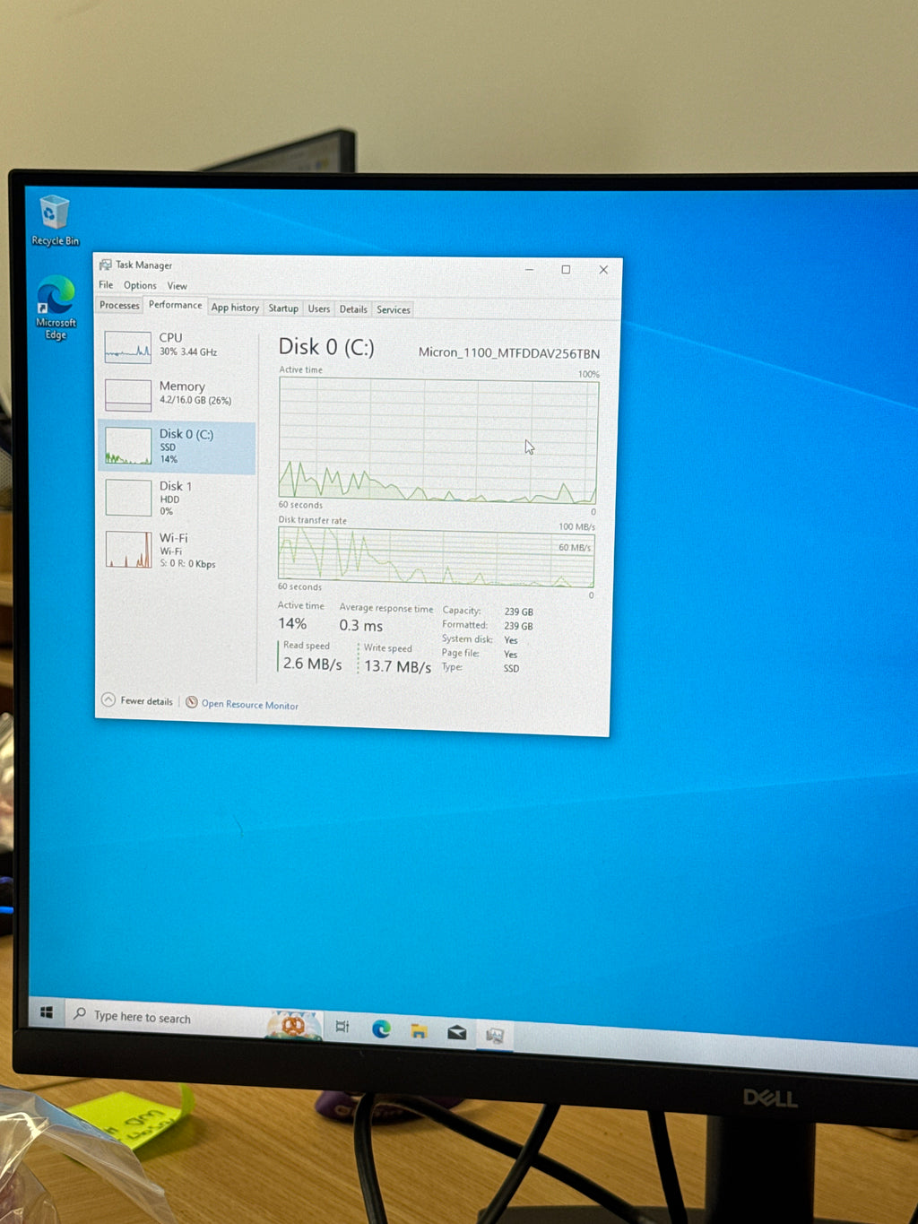Click the 13.7 MB/s write speed value

397,666
